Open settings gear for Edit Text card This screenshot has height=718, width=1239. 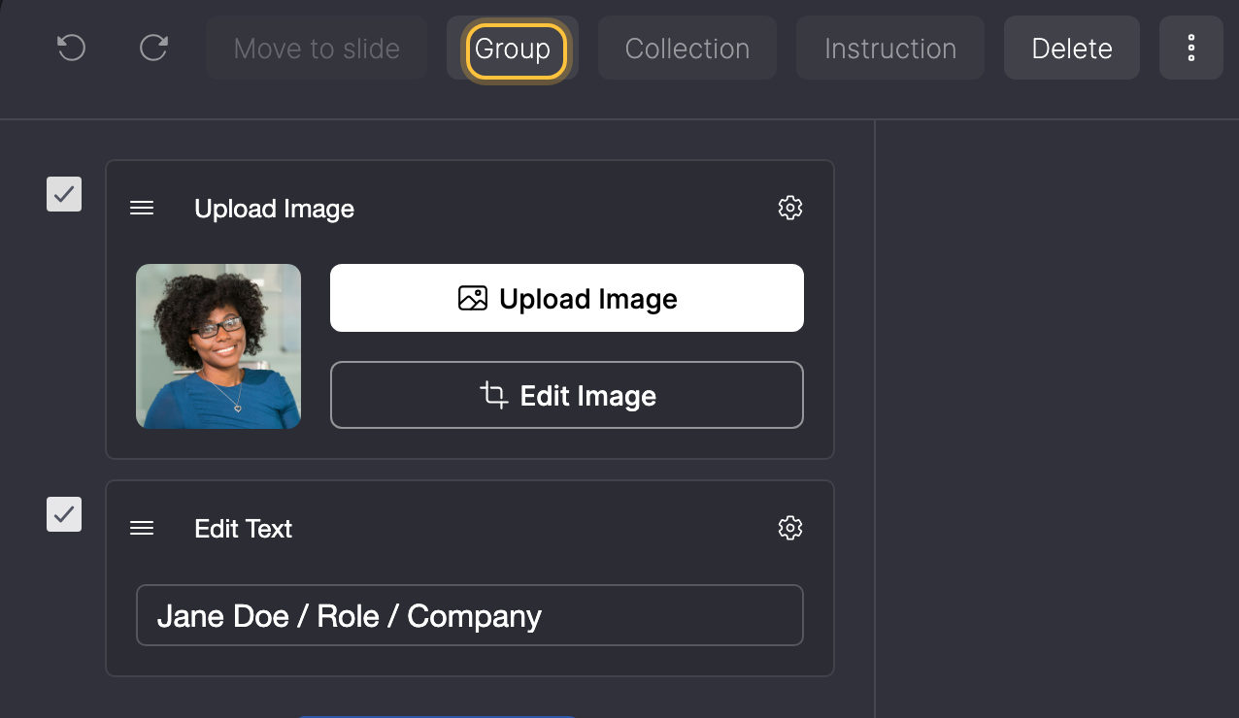(790, 528)
